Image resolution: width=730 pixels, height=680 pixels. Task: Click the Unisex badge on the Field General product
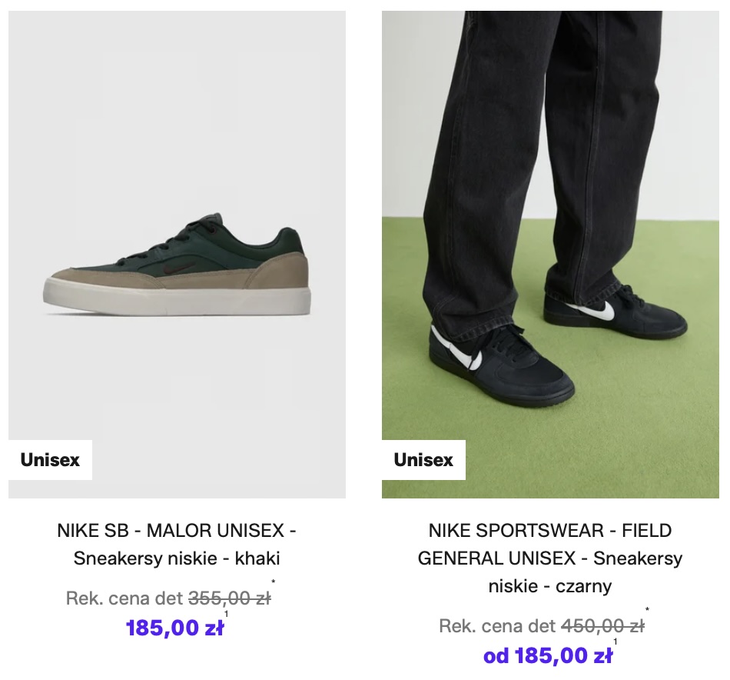click(x=423, y=460)
